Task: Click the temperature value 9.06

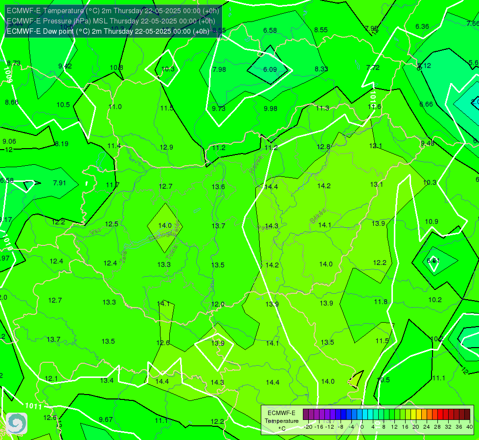Action: pos(9,141)
